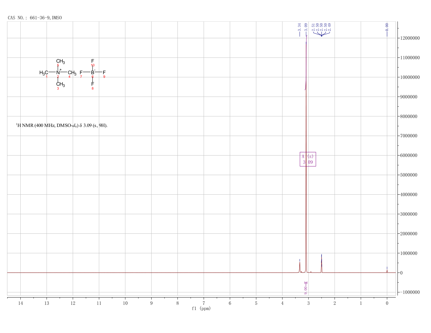Click the 0 tick label on ppm axis

click(387, 303)
